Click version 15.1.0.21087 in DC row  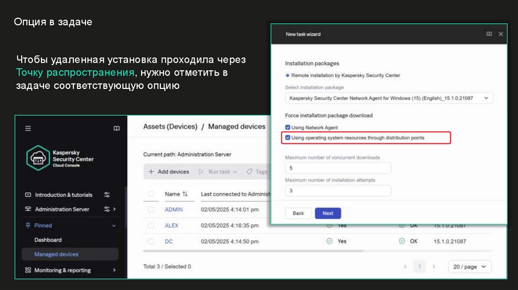coord(450,241)
